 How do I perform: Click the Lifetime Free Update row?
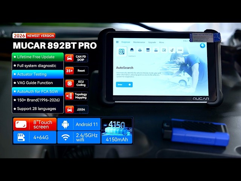point(38,57)
